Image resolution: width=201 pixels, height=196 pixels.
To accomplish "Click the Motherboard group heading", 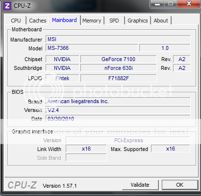I will [27, 29].
